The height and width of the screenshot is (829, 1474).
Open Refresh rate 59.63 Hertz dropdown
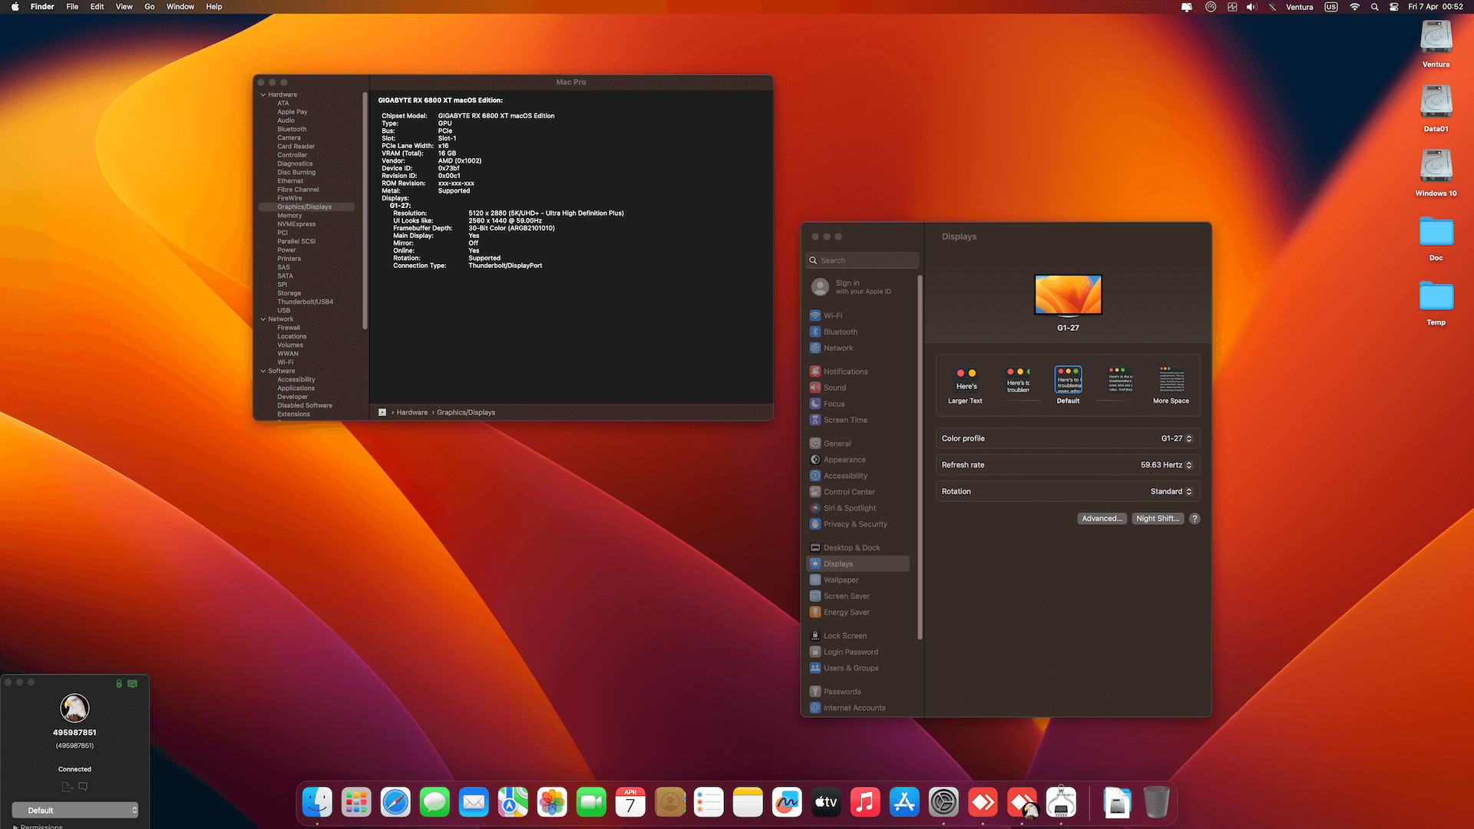click(x=1166, y=465)
